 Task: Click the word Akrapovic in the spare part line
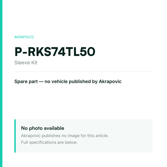(x=110, y=82)
